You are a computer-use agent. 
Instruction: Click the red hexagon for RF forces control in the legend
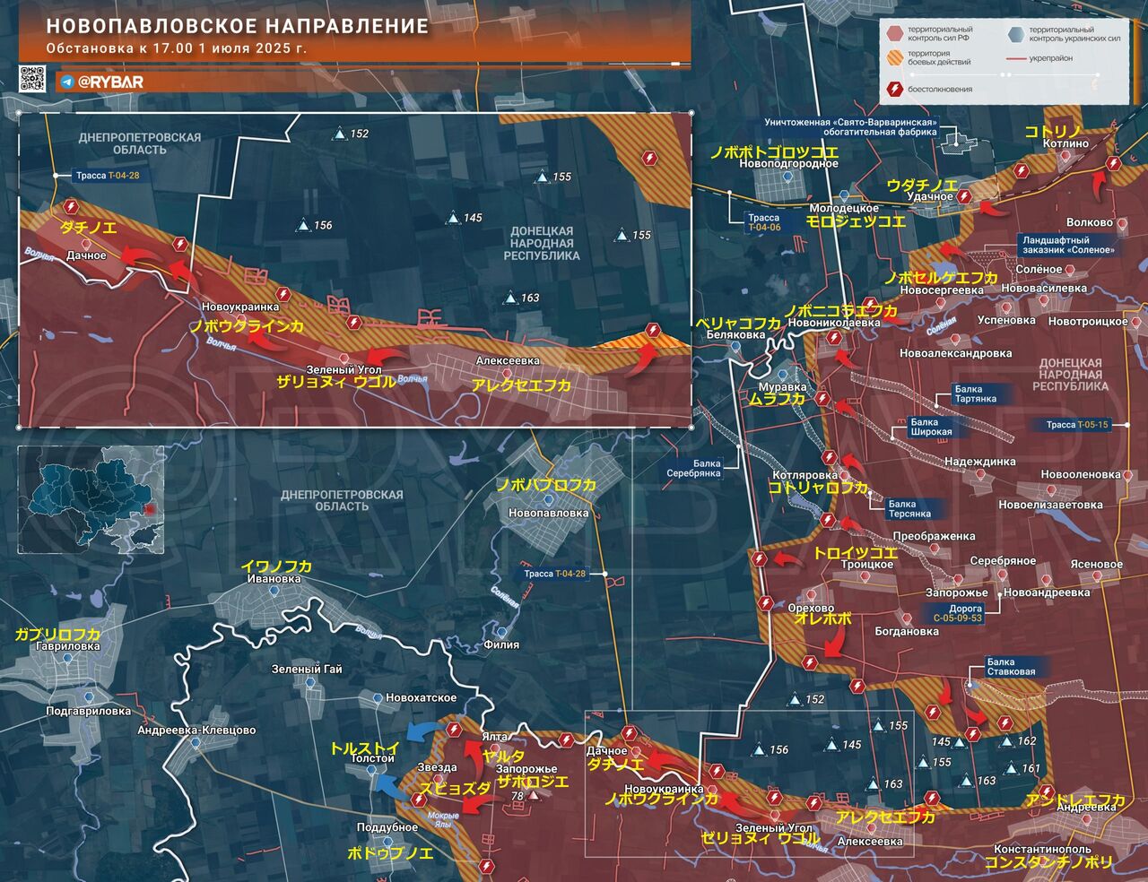[894, 34]
